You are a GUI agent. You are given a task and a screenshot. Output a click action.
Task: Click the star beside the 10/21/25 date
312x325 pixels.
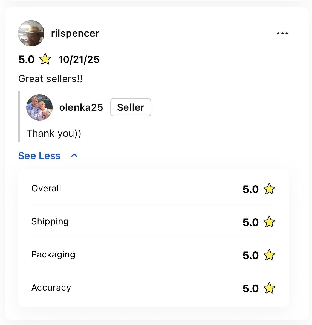pyautogui.click(x=45, y=59)
